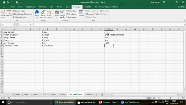Switch to the Formulas tab
The height and width of the screenshot is (105, 186).
click(42, 7)
